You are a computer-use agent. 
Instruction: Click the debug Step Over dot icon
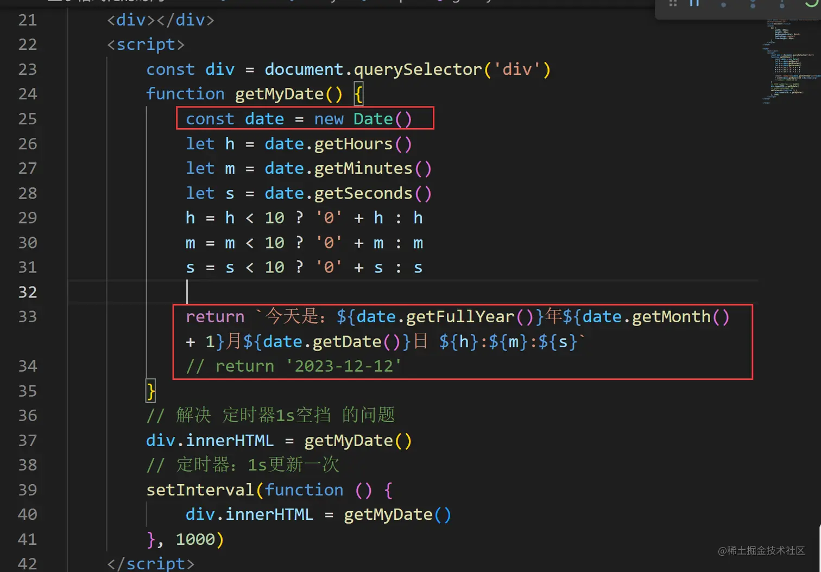tap(724, 4)
